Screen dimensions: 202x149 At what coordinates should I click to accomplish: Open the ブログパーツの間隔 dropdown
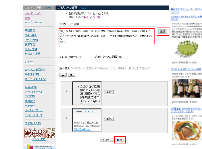click(x=123, y=57)
